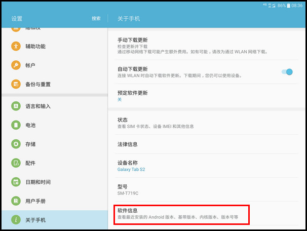
Task: Tap the 搜索 search button
Action: pyautogui.click(x=96, y=19)
